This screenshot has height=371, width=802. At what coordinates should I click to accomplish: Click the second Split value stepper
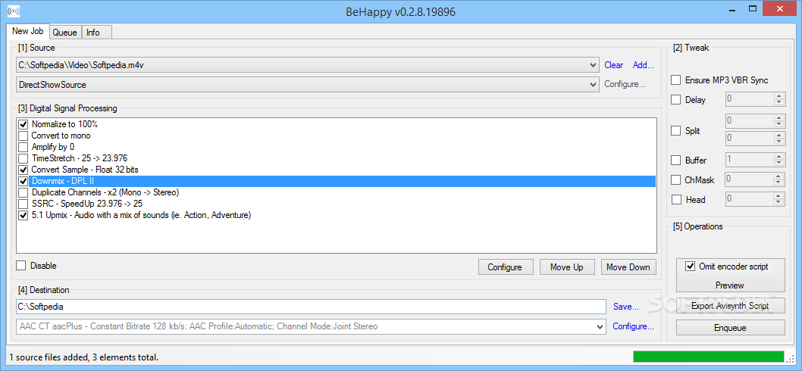(x=779, y=138)
